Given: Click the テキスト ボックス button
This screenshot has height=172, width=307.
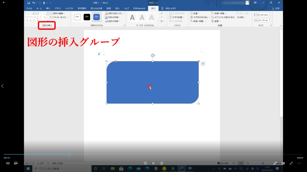Looking at the screenshot, I should click(59, 17).
